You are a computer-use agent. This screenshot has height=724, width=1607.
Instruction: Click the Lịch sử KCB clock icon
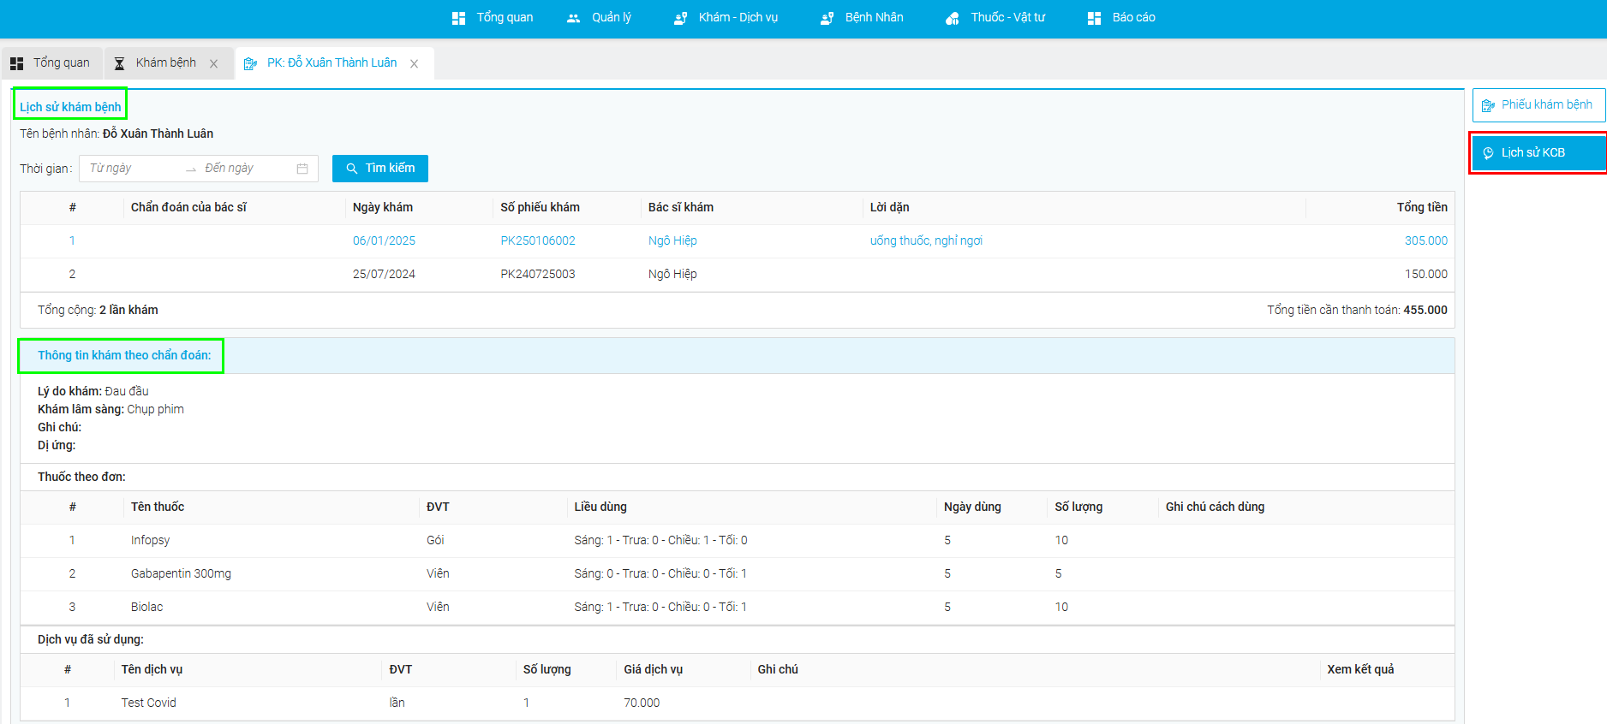[x=1489, y=153]
